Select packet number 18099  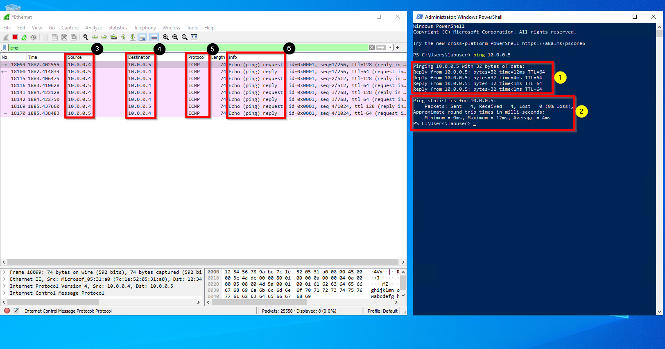204,65
